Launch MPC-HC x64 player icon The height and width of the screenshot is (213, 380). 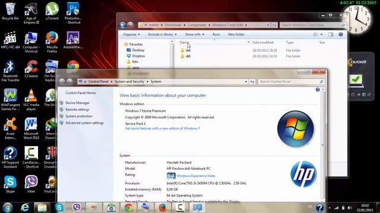(10, 40)
